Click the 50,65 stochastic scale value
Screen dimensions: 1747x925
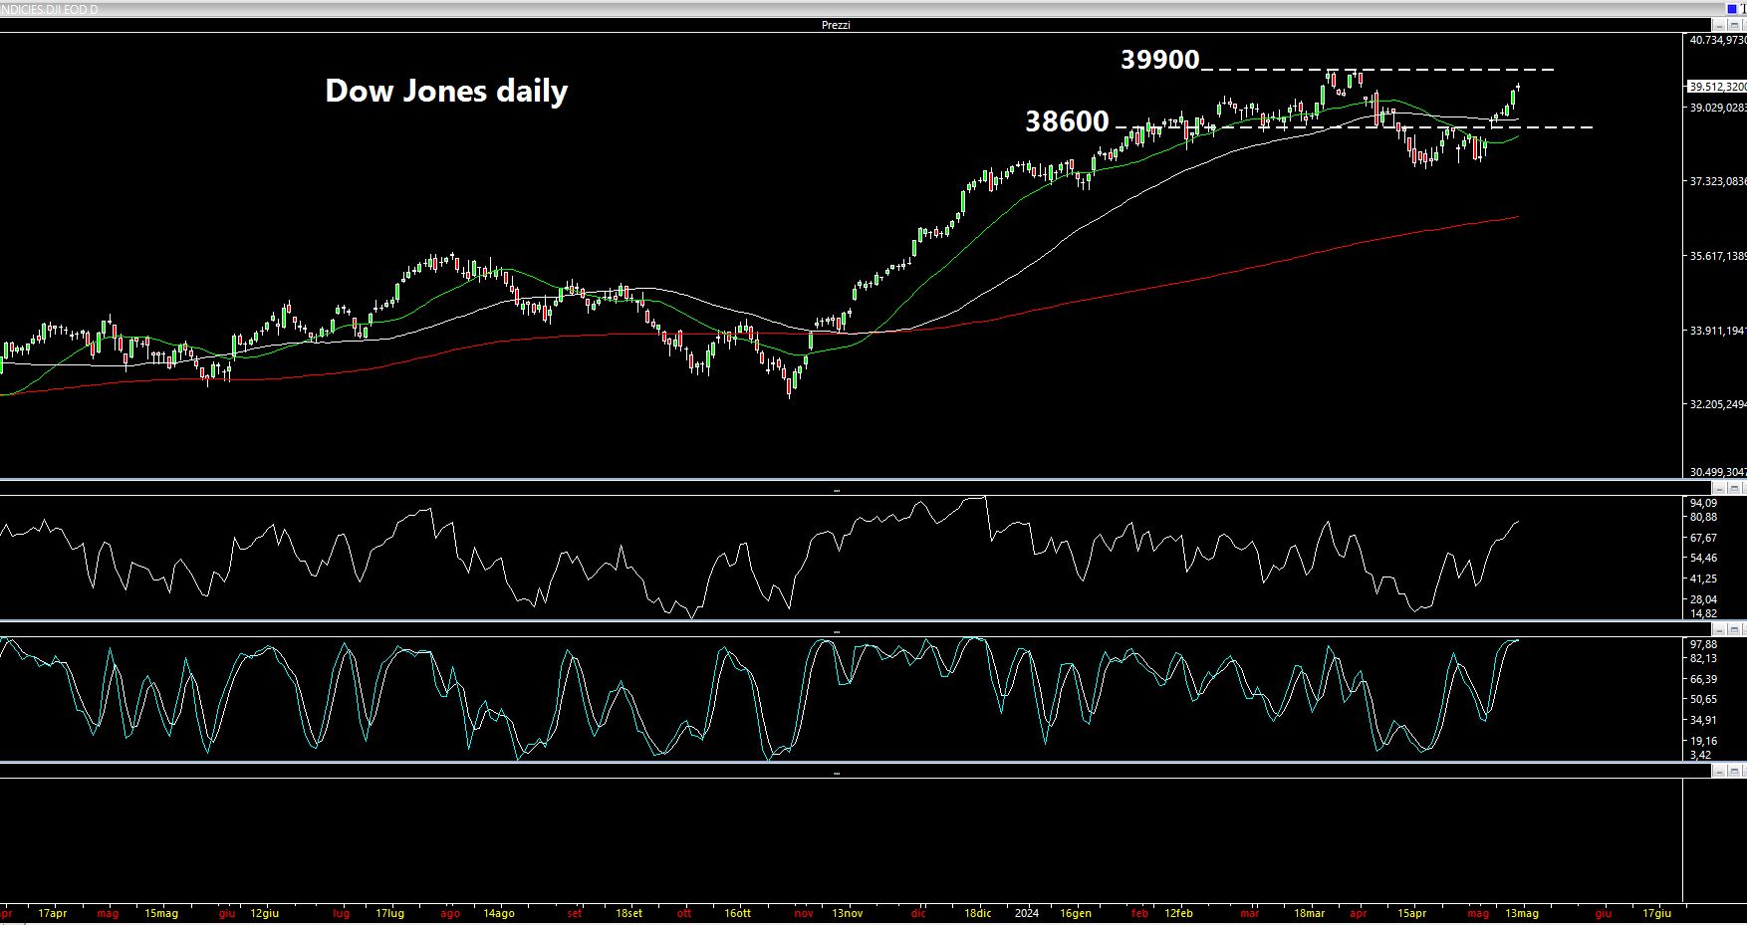click(x=1703, y=700)
